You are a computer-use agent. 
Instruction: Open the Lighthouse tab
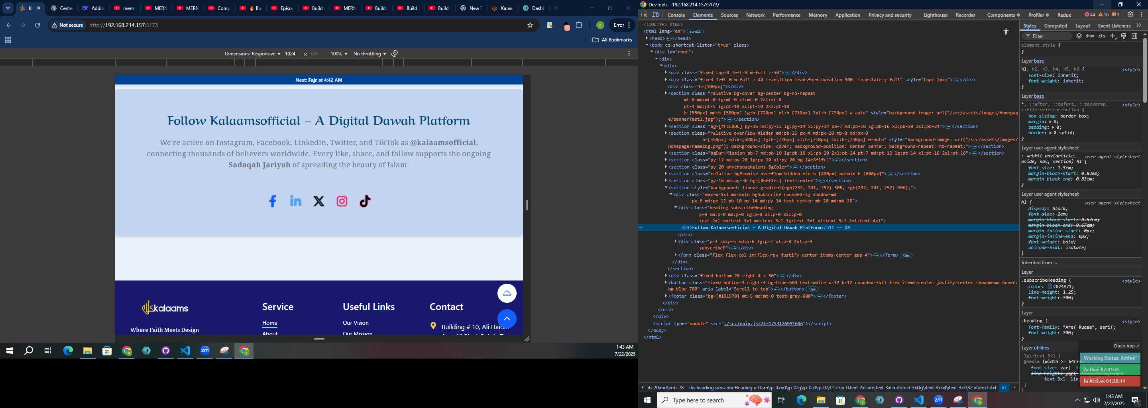936,15
